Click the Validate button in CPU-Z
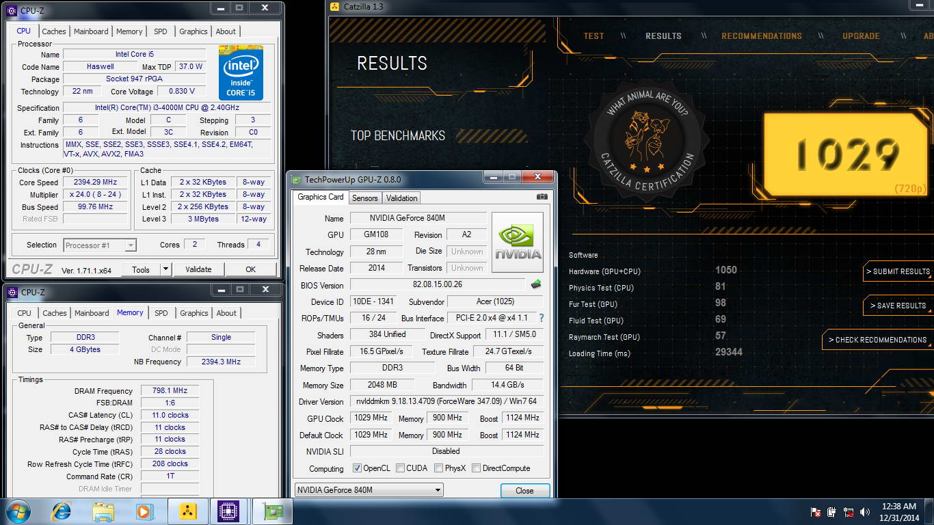 pyautogui.click(x=198, y=269)
